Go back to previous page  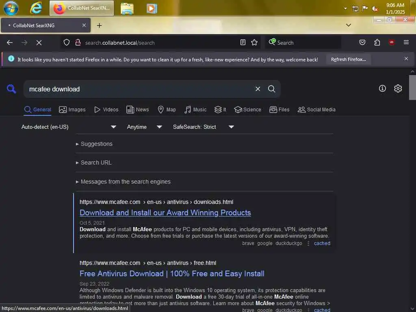tap(10, 42)
